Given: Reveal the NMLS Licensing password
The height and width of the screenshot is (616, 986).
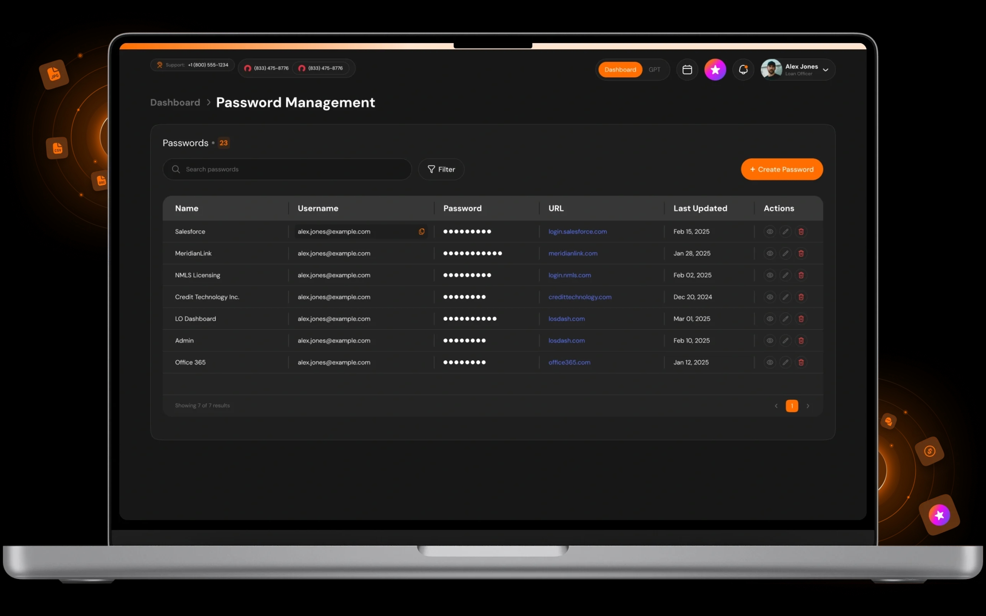Looking at the screenshot, I should coord(770,275).
